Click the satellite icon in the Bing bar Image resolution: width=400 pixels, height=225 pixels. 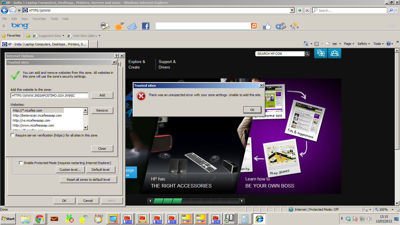click(294, 26)
